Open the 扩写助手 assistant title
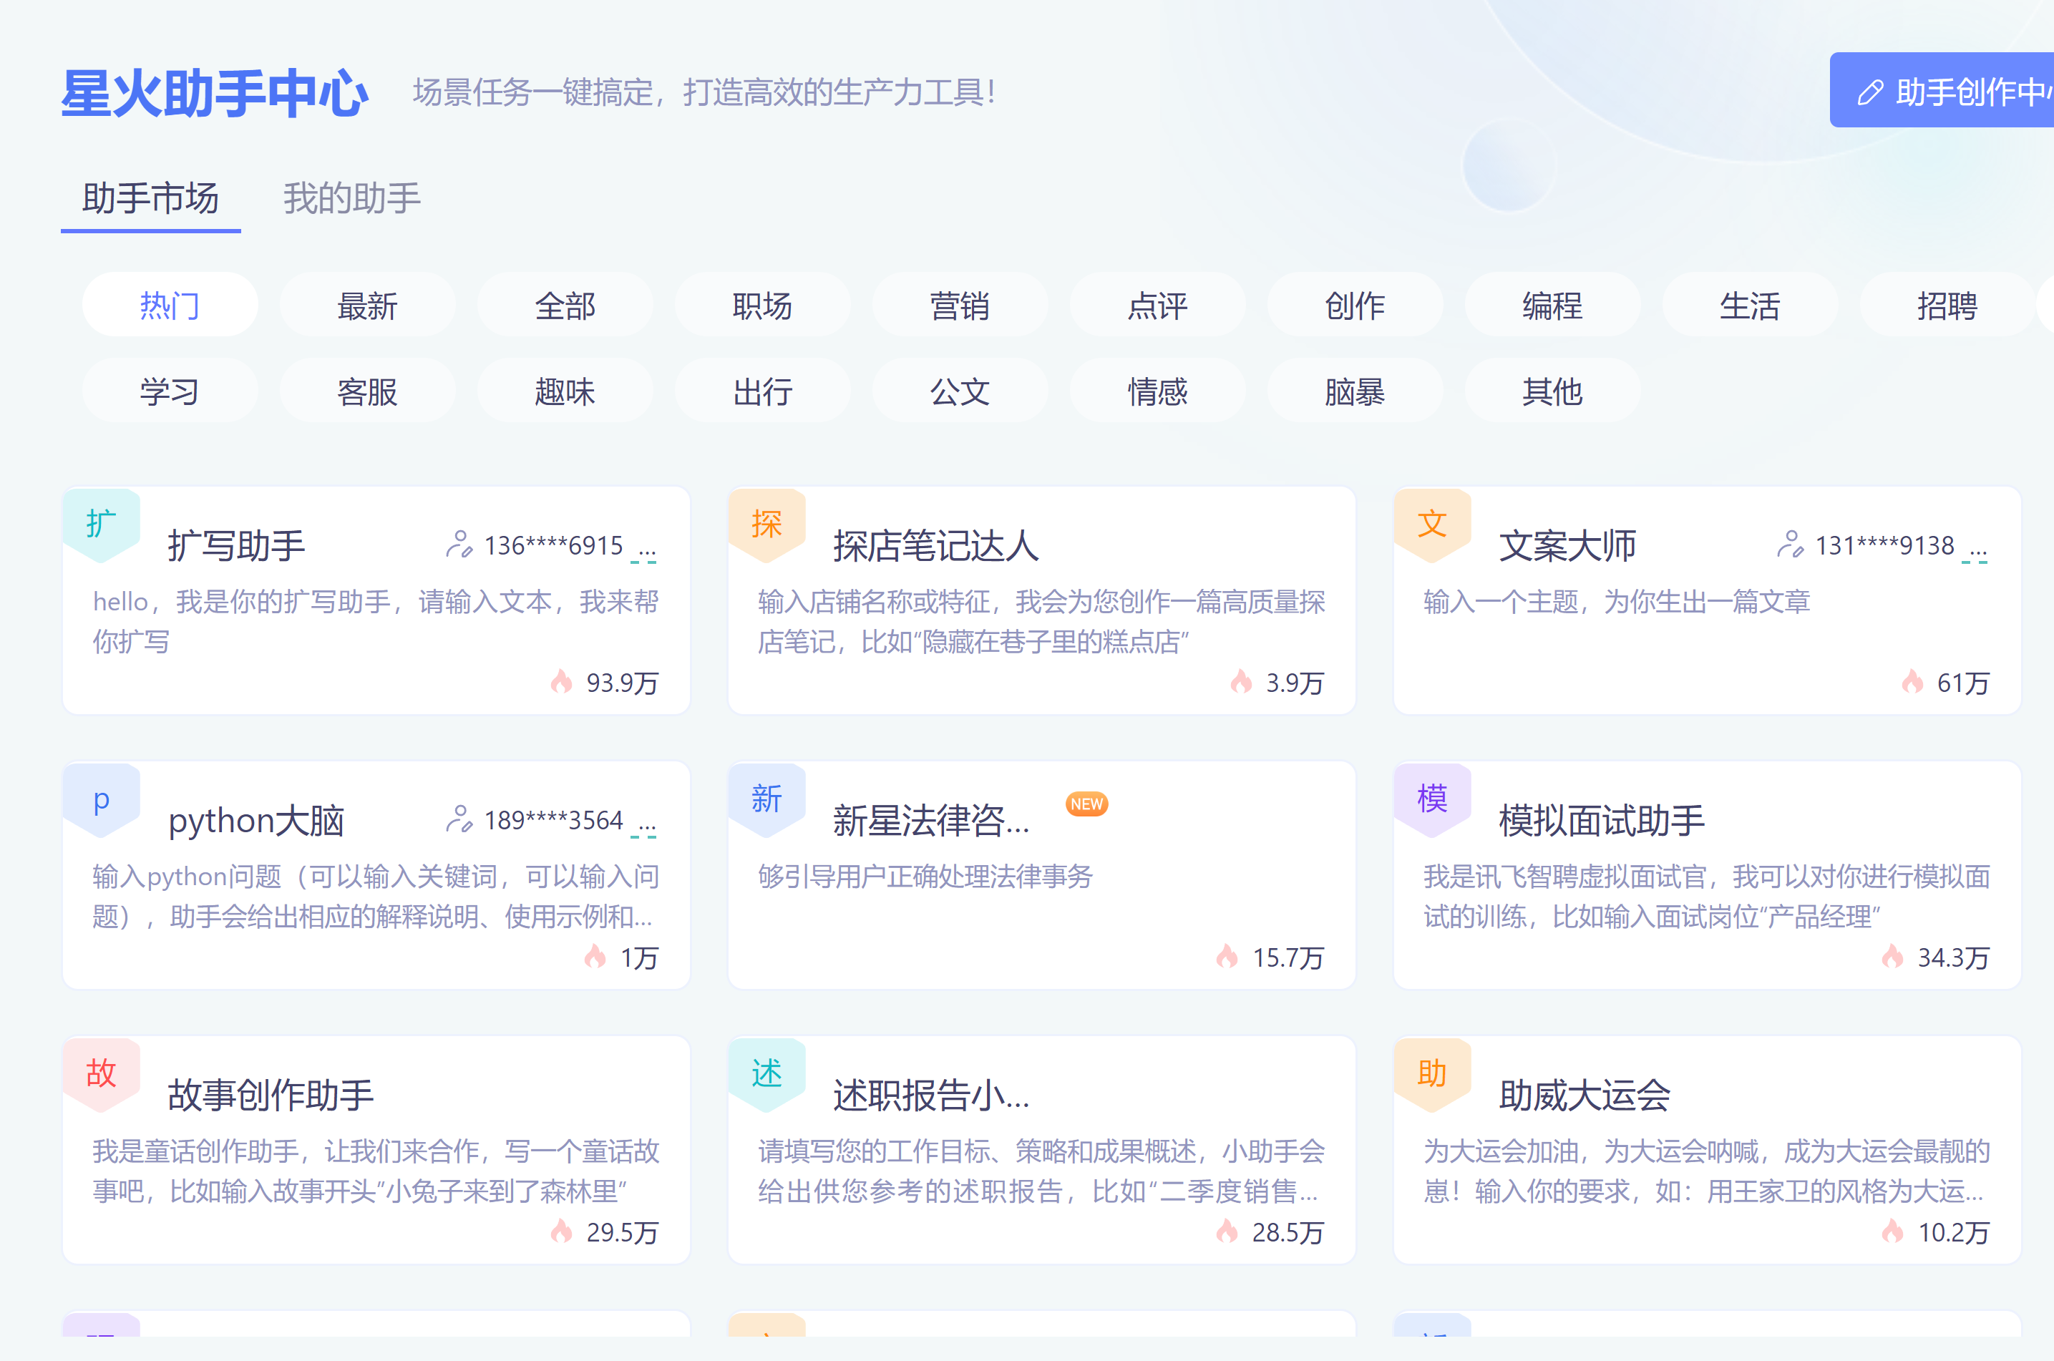The image size is (2054, 1361). click(236, 545)
